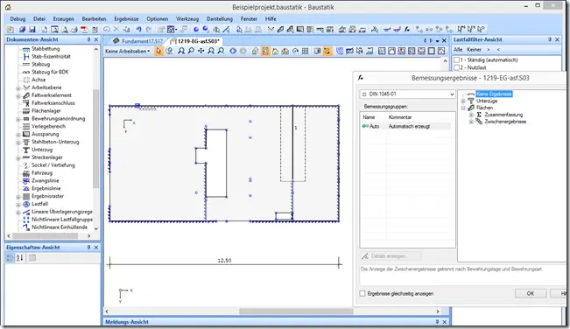
Task: Check the '2 - Nutzlast' load case box
Action: tap(456, 67)
